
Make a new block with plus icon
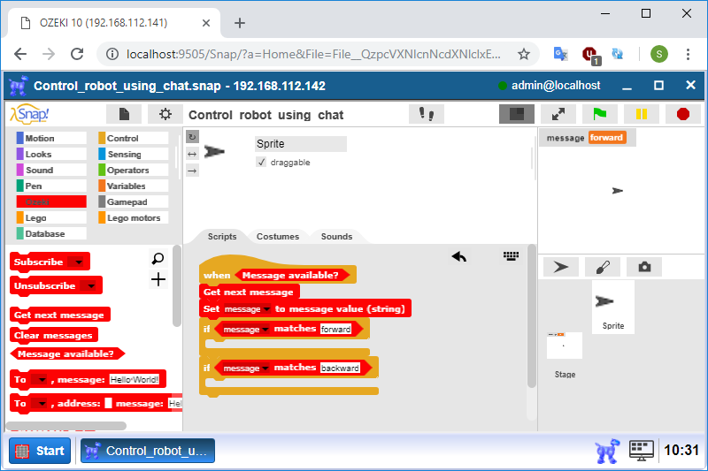click(158, 279)
